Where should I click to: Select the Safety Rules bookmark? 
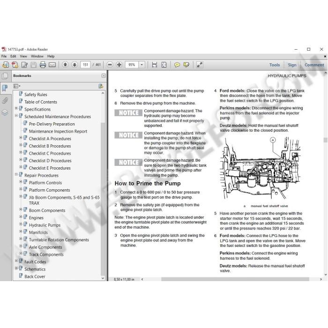coord(36,95)
